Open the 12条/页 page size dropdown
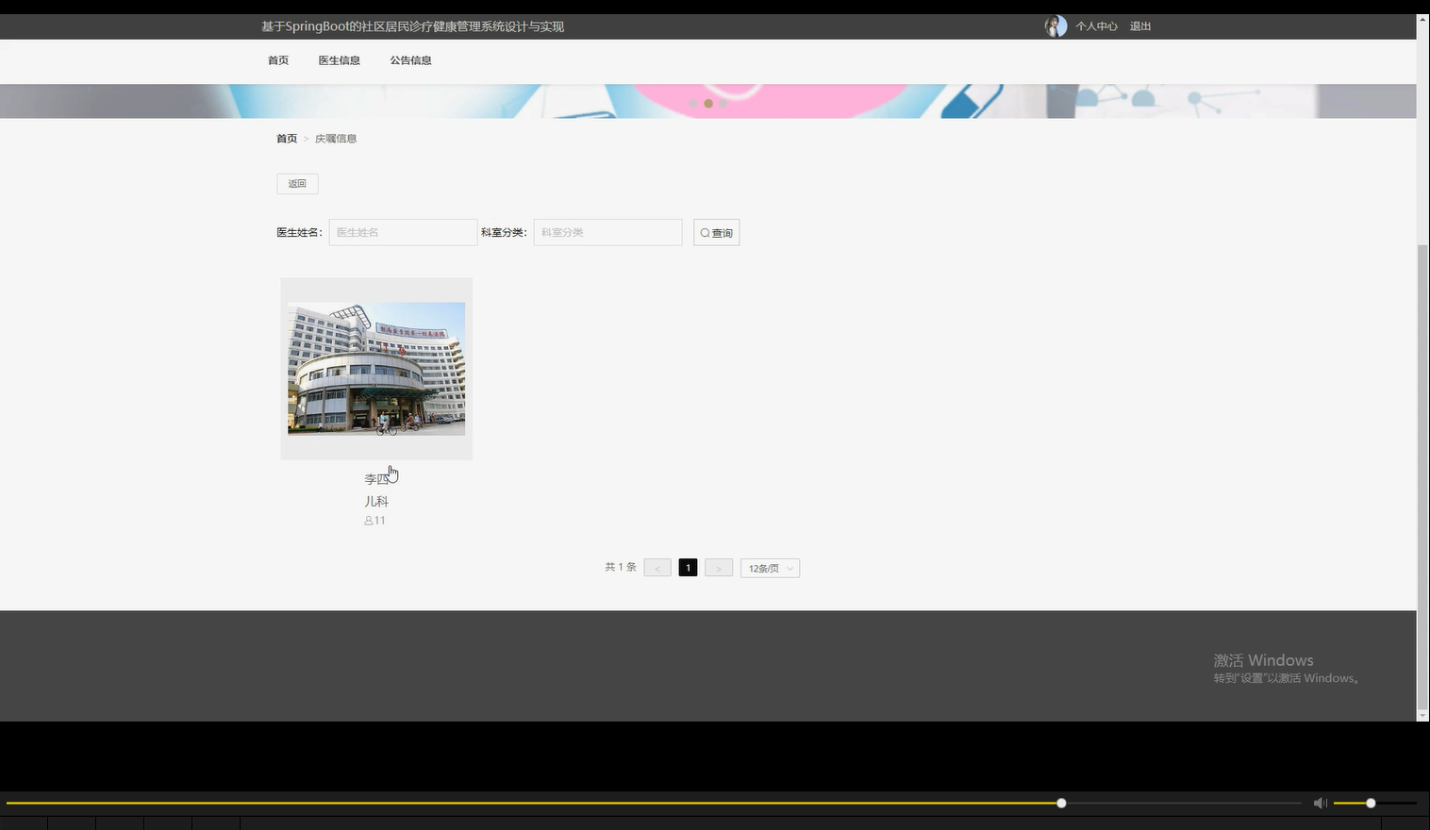This screenshot has width=1430, height=830. (x=769, y=567)
